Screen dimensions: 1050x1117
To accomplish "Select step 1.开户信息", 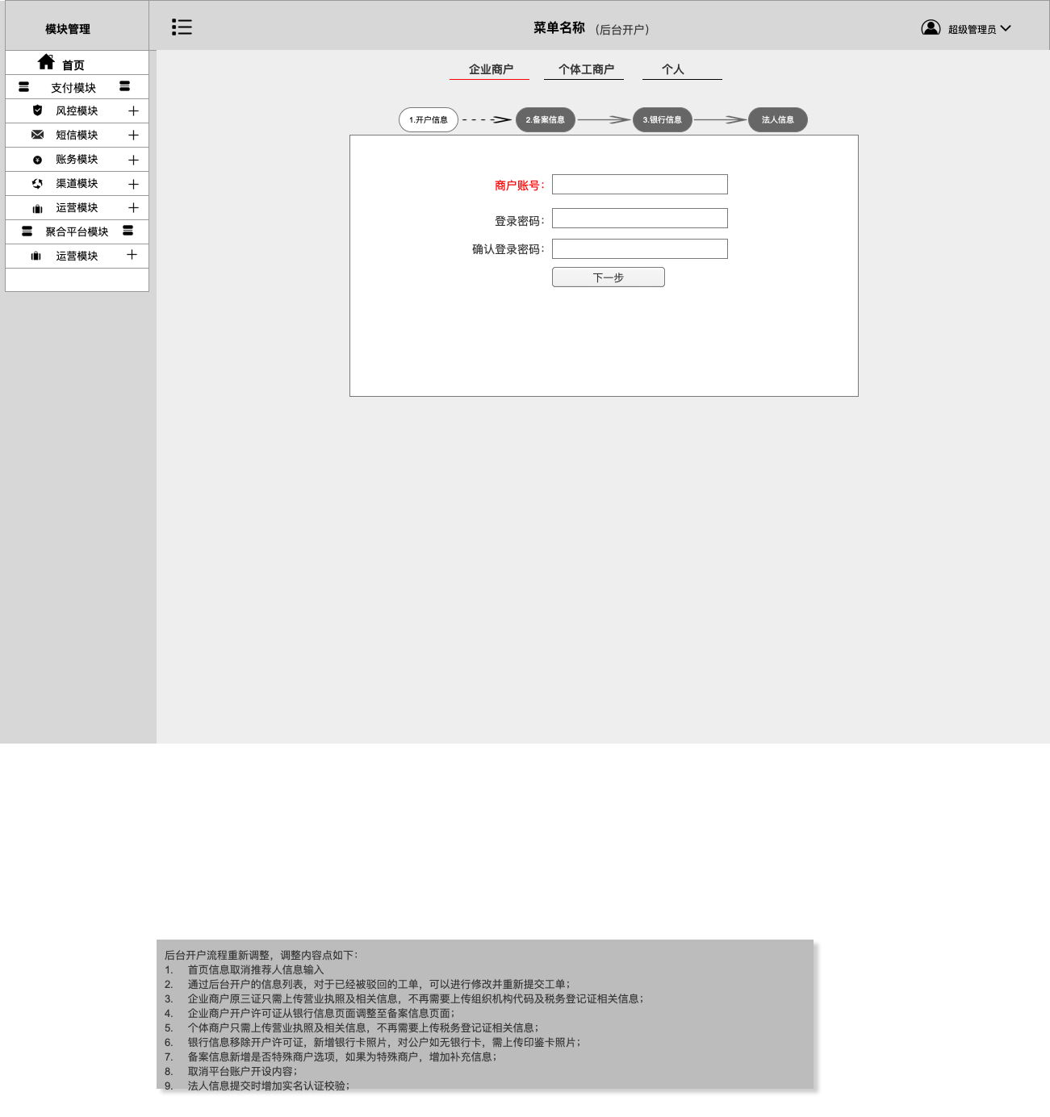I will pyautogui.click(x=429, y=119).
